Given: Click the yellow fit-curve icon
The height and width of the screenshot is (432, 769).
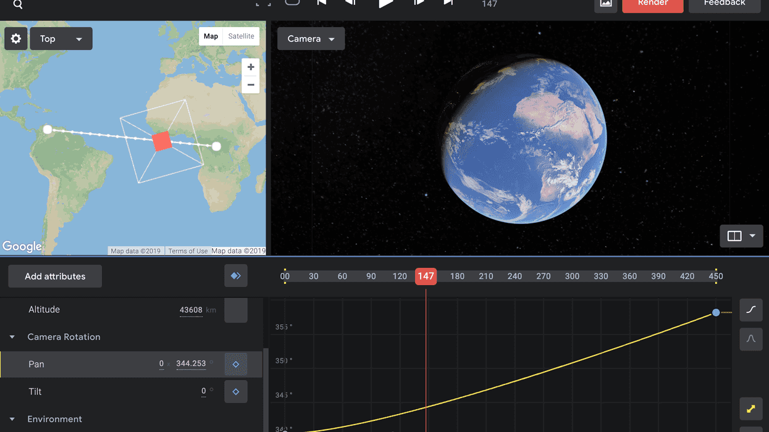Looking at the screenshot, I should pos(751,409).
